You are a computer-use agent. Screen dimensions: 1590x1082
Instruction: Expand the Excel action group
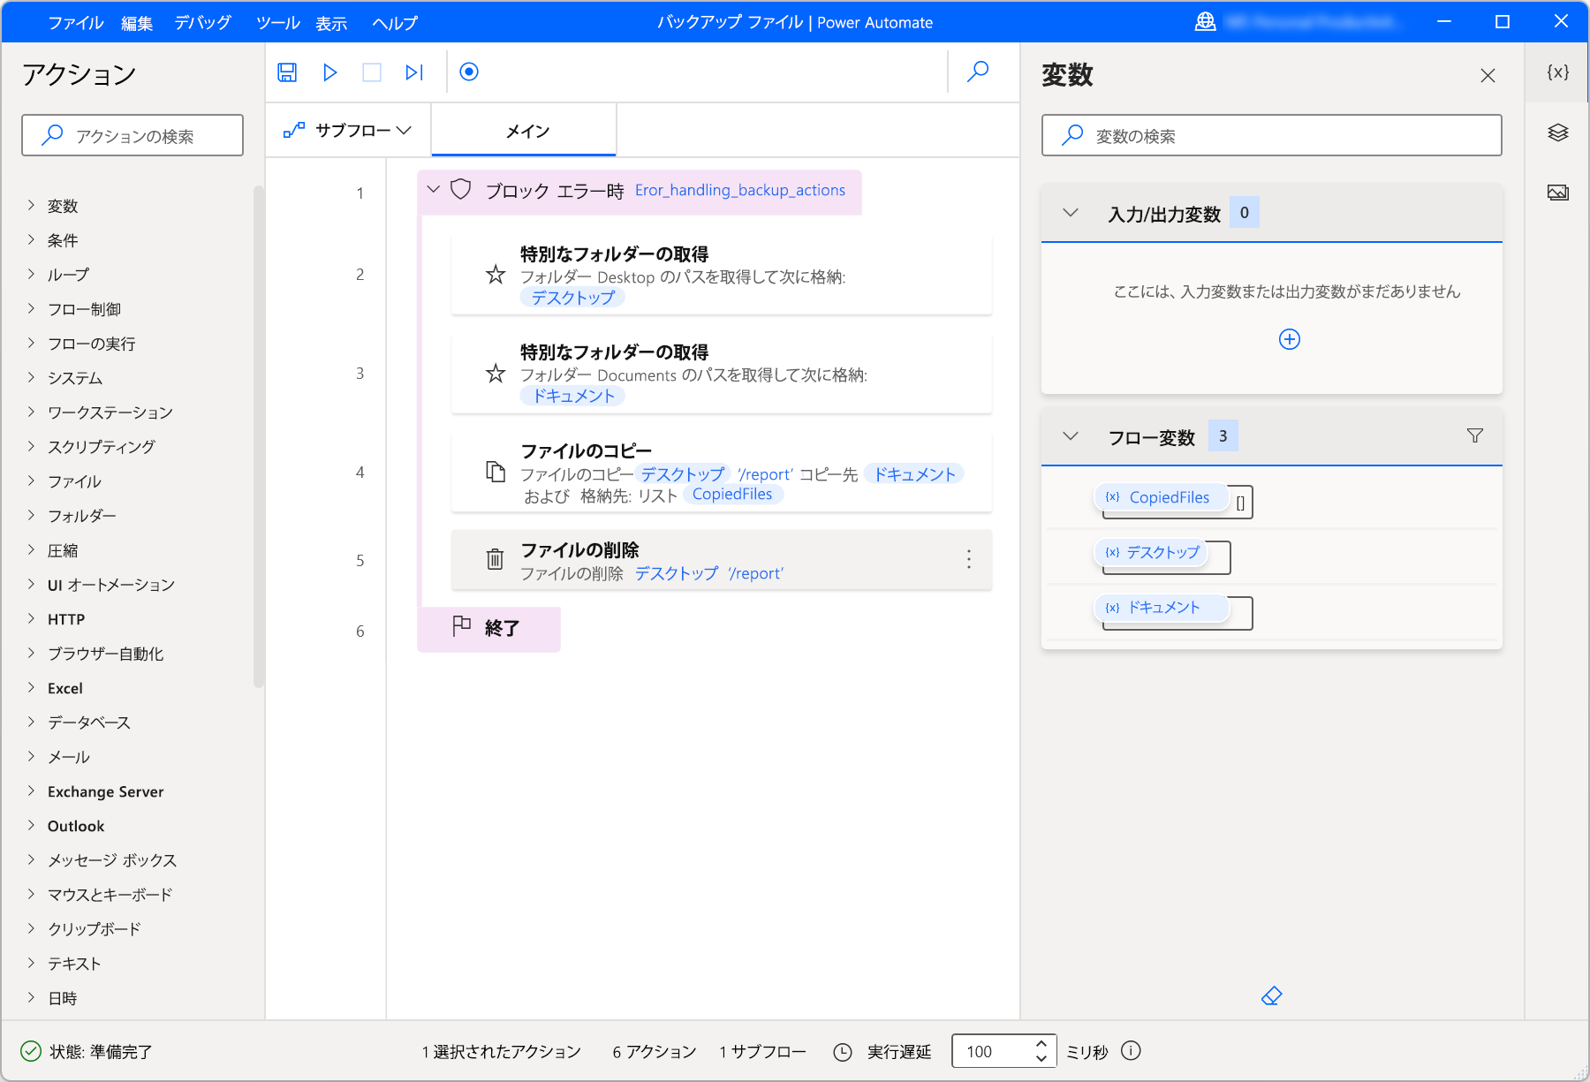coord(32,688)
